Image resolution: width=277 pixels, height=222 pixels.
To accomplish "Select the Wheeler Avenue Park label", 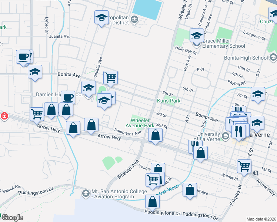I will point(140,123).
